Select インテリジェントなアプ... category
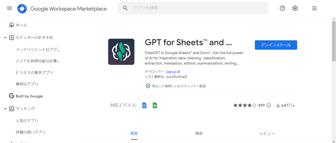Viewport: 336px width, 143px height. coord(38,50)
